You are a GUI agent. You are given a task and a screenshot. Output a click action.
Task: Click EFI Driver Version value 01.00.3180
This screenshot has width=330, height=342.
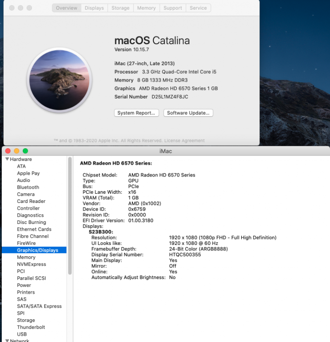tap(141, 221)
